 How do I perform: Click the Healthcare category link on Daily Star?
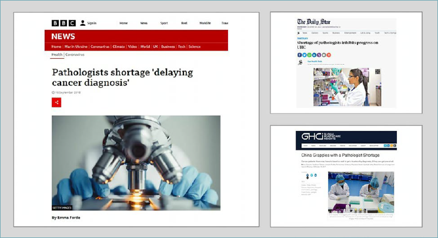click(x=303, y=38)
